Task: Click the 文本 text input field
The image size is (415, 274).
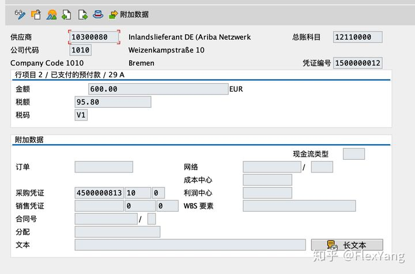Action: tap(190, 245)
